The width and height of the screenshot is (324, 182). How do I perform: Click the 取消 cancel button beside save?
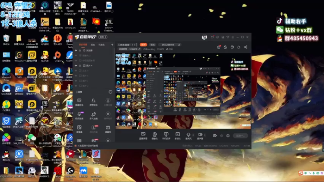[153, 44]
